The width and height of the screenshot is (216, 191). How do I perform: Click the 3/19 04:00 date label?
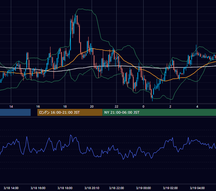[197, 188]
